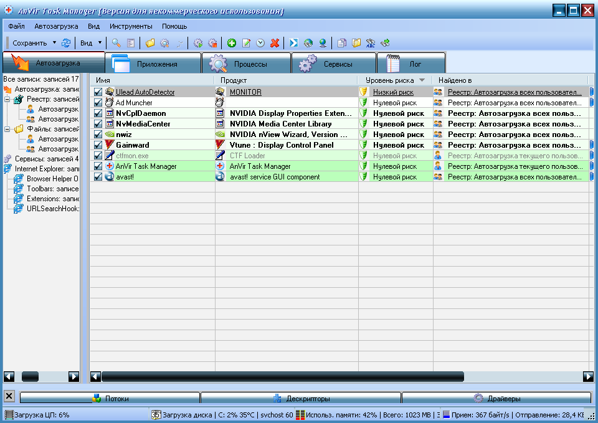This screenshot has width=598, height=423.
Task: Open the Инструменты menu
Action: [131, 26]
